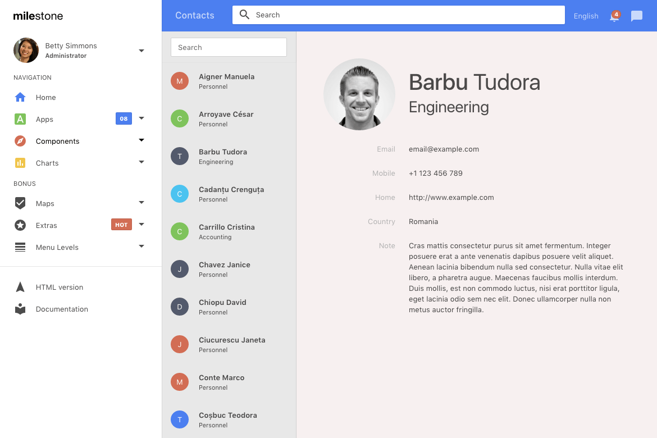
Task: Expand the Apps submenu arrow
Action: [142, 118]
